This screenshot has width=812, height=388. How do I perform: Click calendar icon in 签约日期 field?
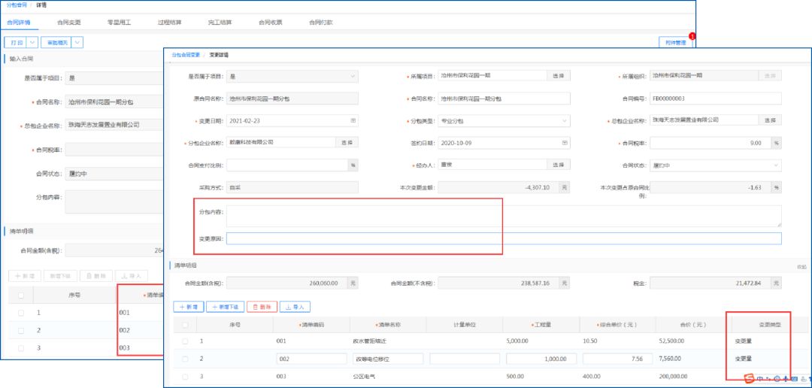tap(565, 142)
